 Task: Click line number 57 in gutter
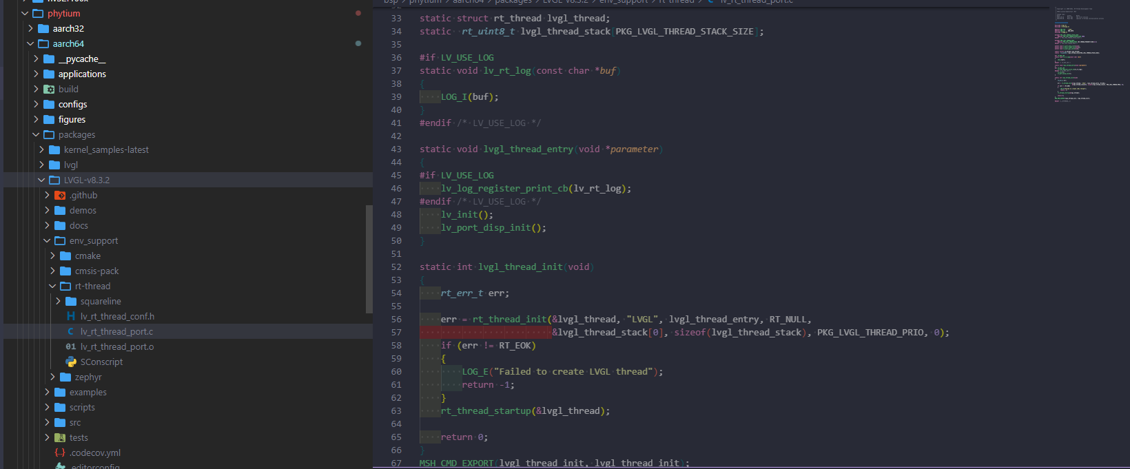(x=396, y=333)
